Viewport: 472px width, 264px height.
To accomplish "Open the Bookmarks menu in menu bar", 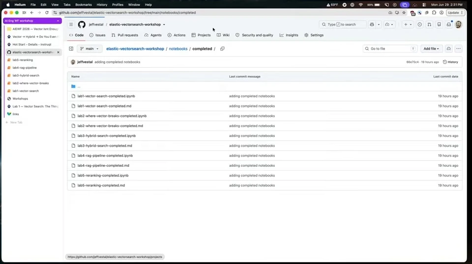I will point(84,5).
